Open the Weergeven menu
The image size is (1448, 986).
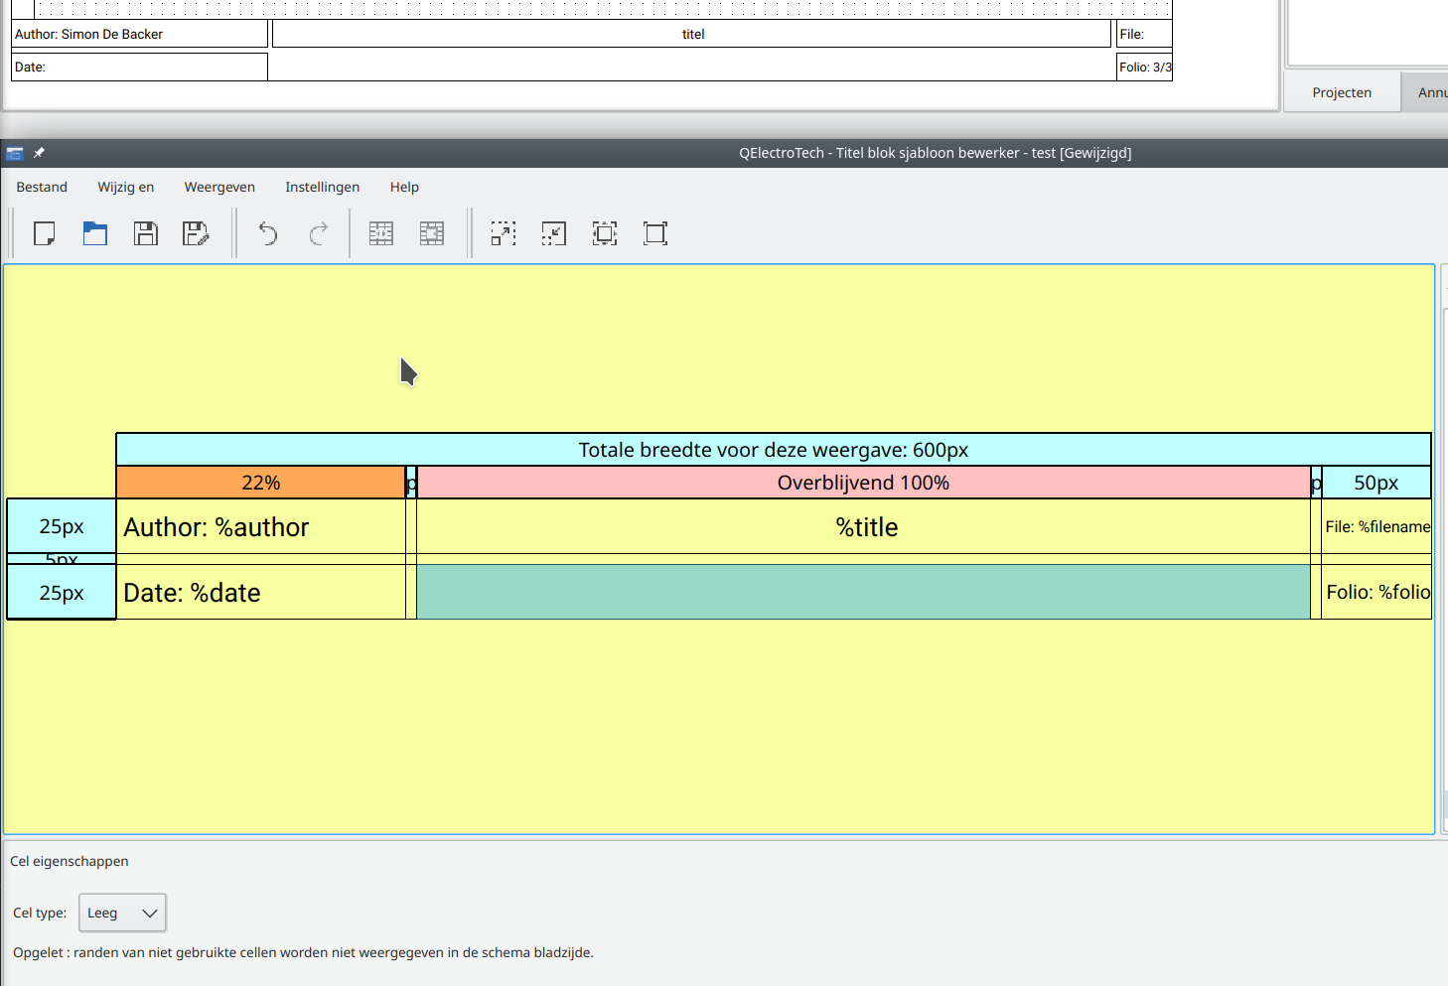coord(219,187)
